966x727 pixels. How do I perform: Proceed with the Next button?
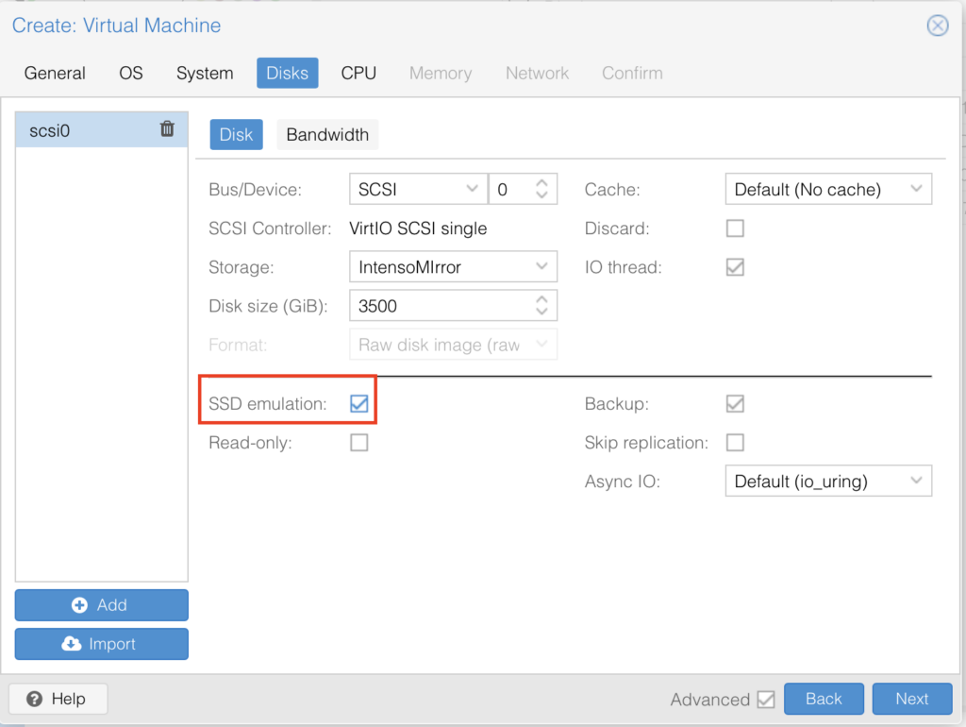coord(911,699)
